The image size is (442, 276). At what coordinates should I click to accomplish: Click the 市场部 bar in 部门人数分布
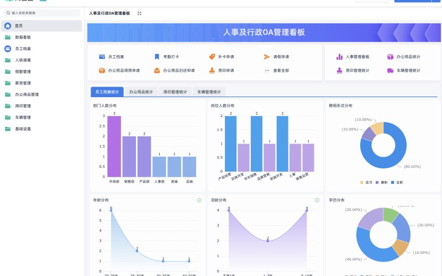(x=114, y=146)
